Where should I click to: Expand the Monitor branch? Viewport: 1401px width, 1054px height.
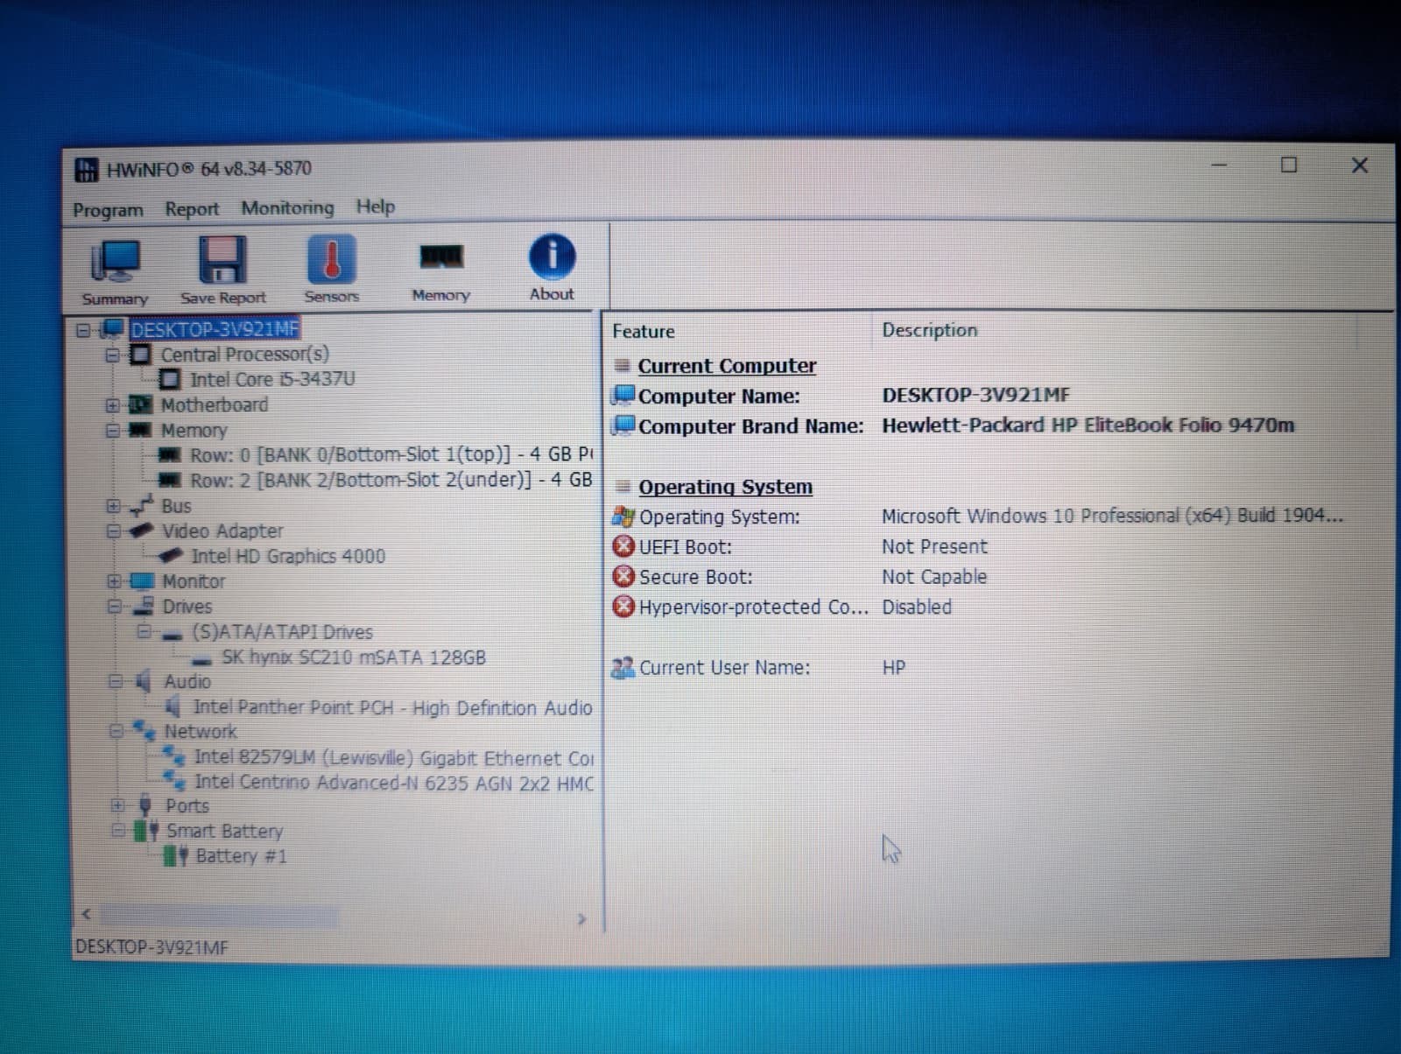click(x=114, y=581)
